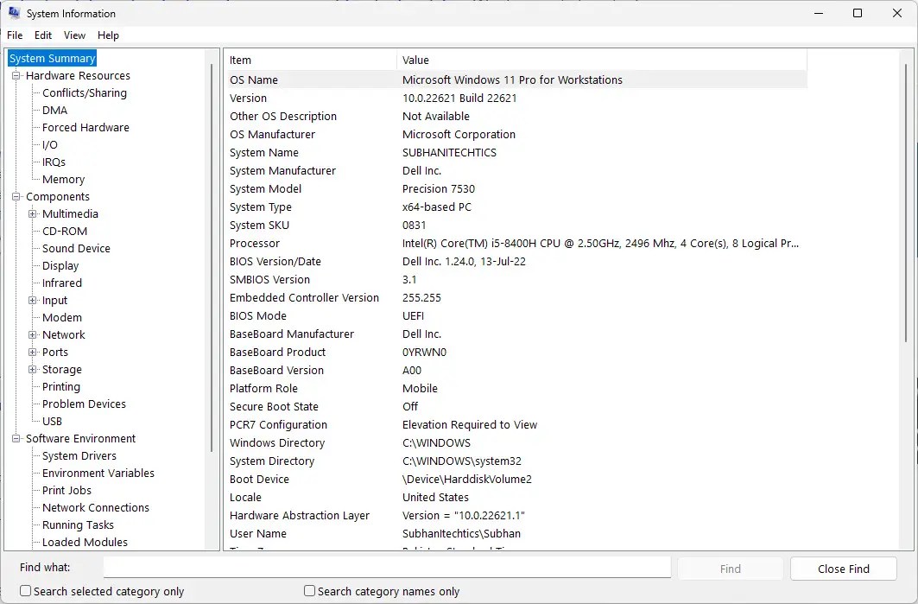Click the Close Find button
The width and height of the screenshot is (918, 604).
(x=843, y=569)
